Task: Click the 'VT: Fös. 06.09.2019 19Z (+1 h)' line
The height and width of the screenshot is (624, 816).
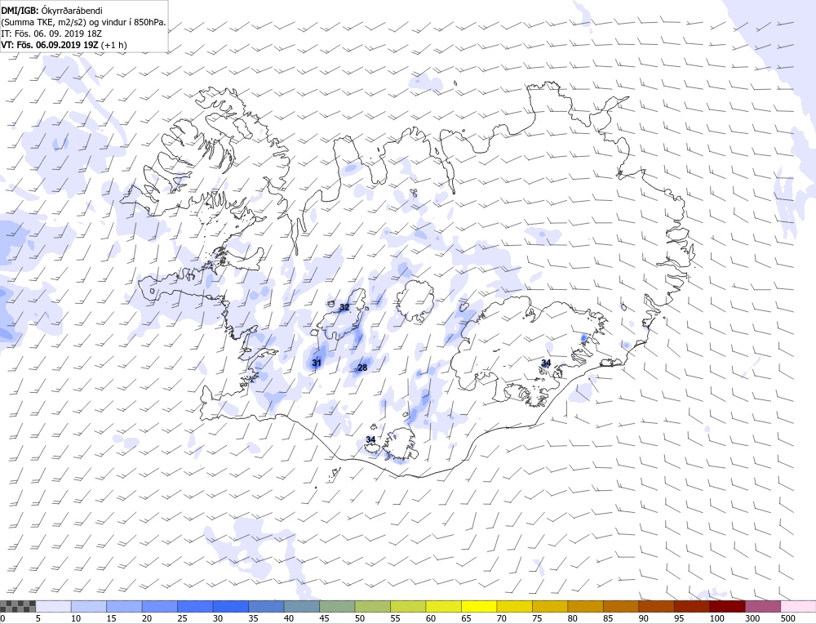Action: tap(64, 45)
